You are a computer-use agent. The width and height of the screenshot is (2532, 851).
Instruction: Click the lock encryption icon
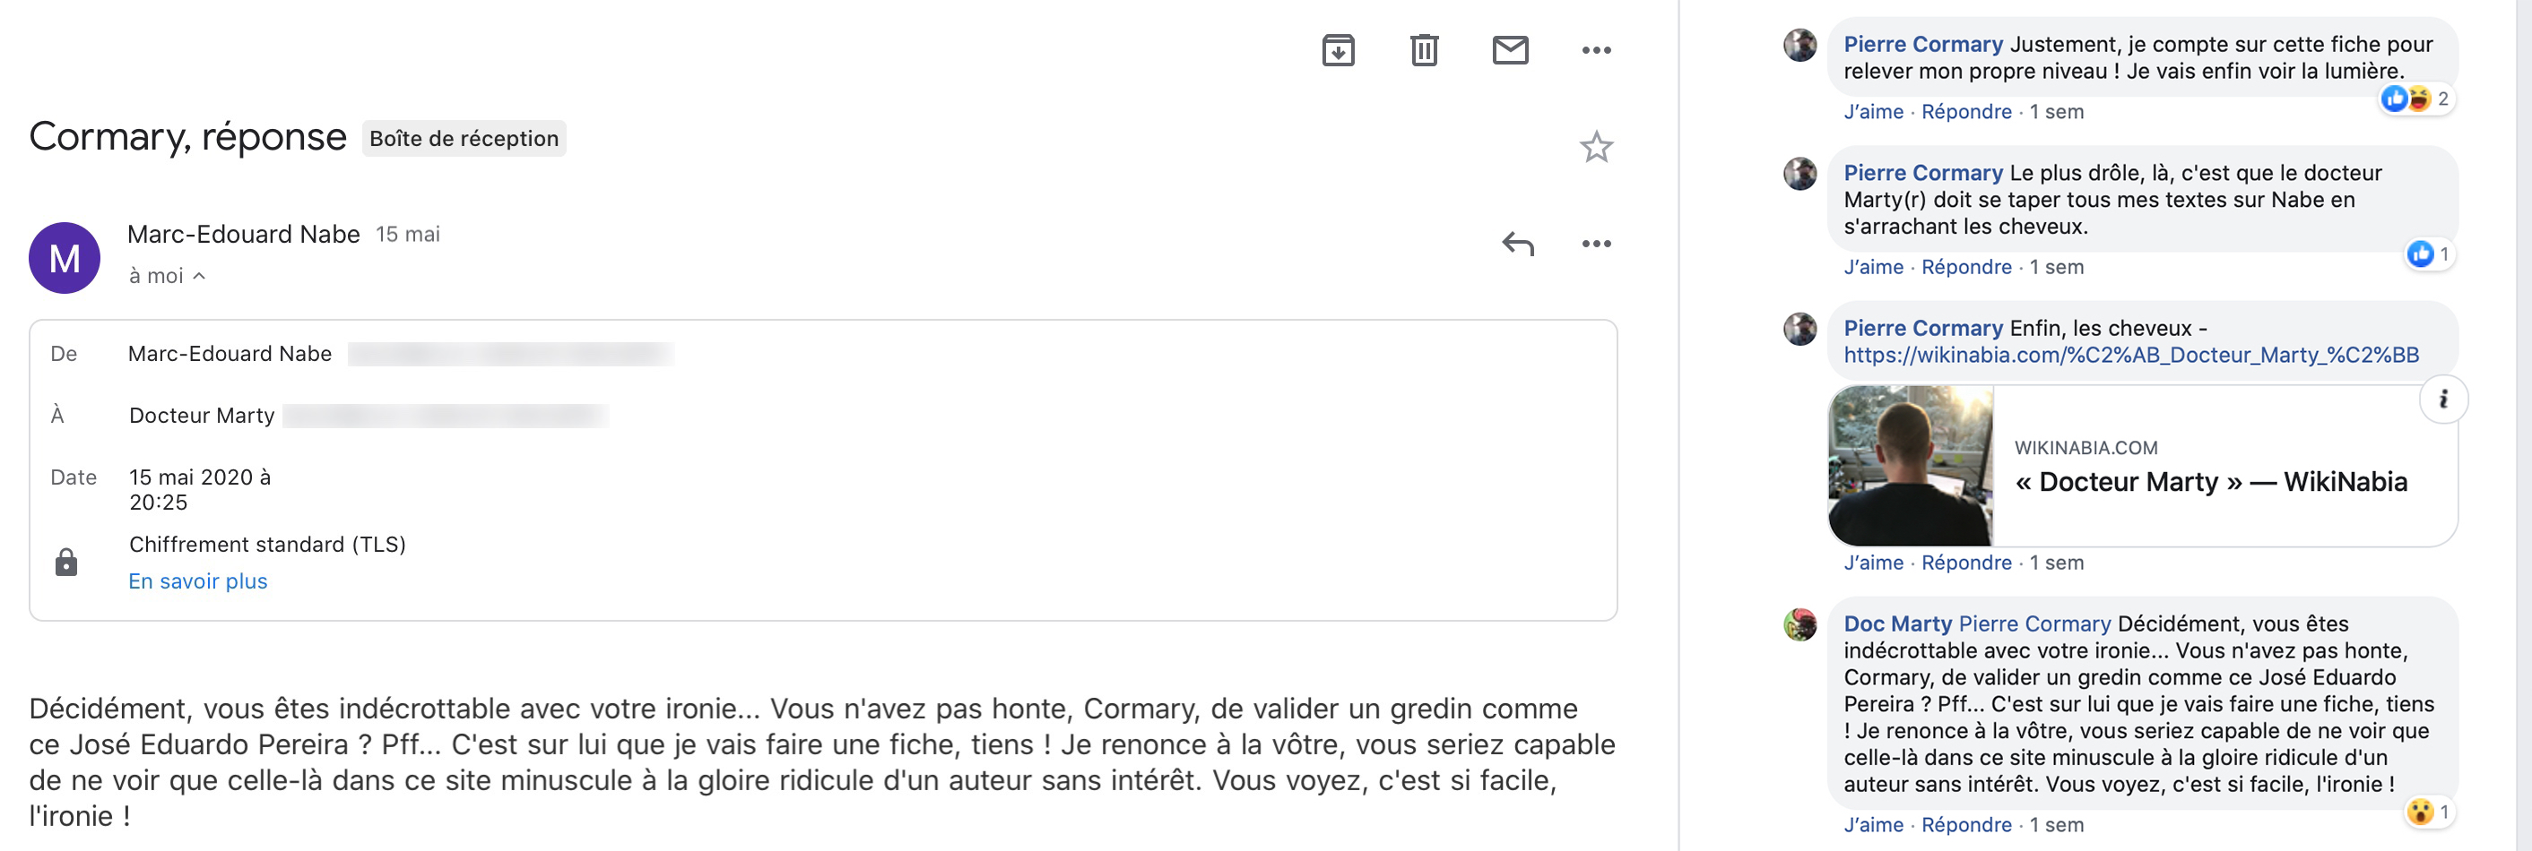pos(65,563)
